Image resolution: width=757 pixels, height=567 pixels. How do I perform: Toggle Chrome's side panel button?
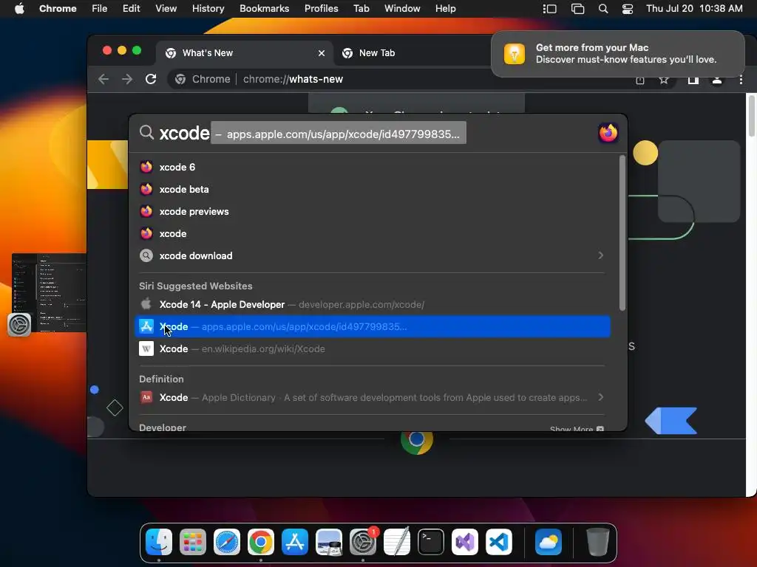tap(693, 80)
